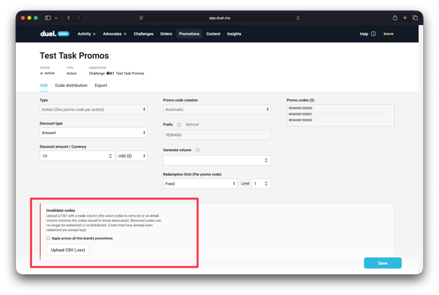Open the Orders menu
This screenshot has width=439, height=295.
[166, 34]
